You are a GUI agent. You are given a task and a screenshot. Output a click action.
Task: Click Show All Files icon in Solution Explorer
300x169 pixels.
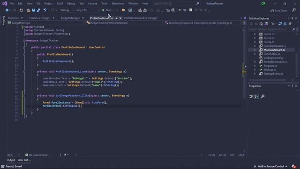coord(290,24)
